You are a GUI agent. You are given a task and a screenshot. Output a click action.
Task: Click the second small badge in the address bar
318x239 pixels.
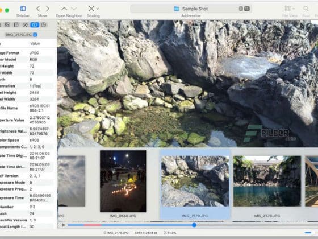246,9
